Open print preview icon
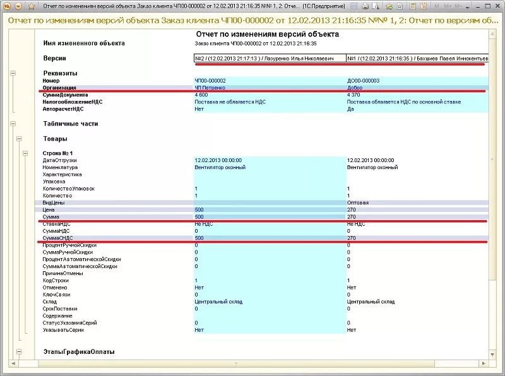505x376 pixels. tap(376, 6)
